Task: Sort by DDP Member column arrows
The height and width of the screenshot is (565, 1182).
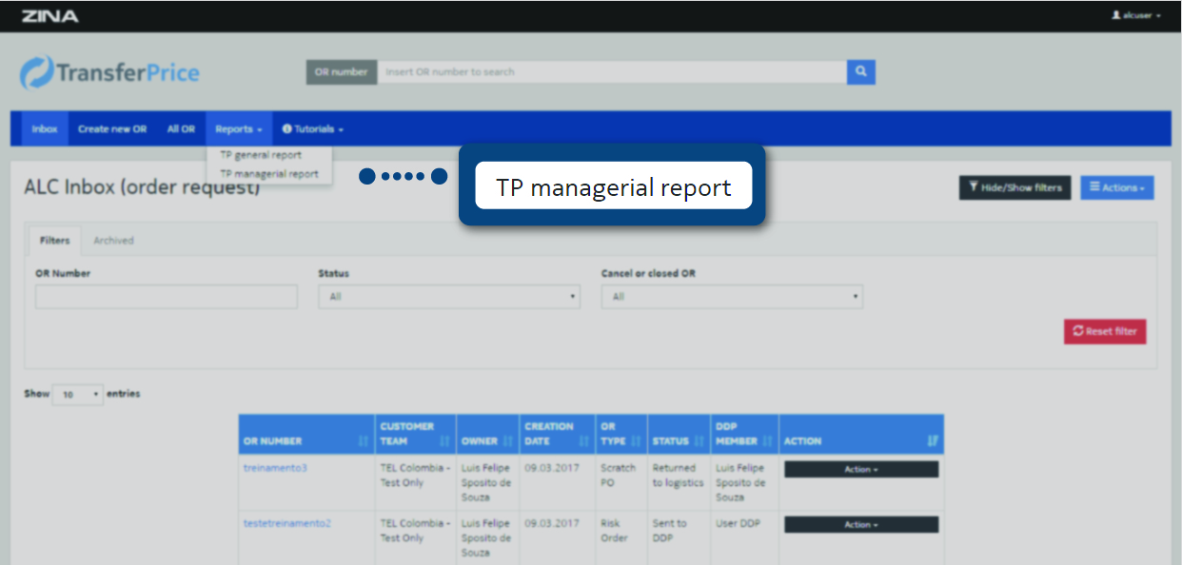Action: pyautogui.click(x=767, y=441)
